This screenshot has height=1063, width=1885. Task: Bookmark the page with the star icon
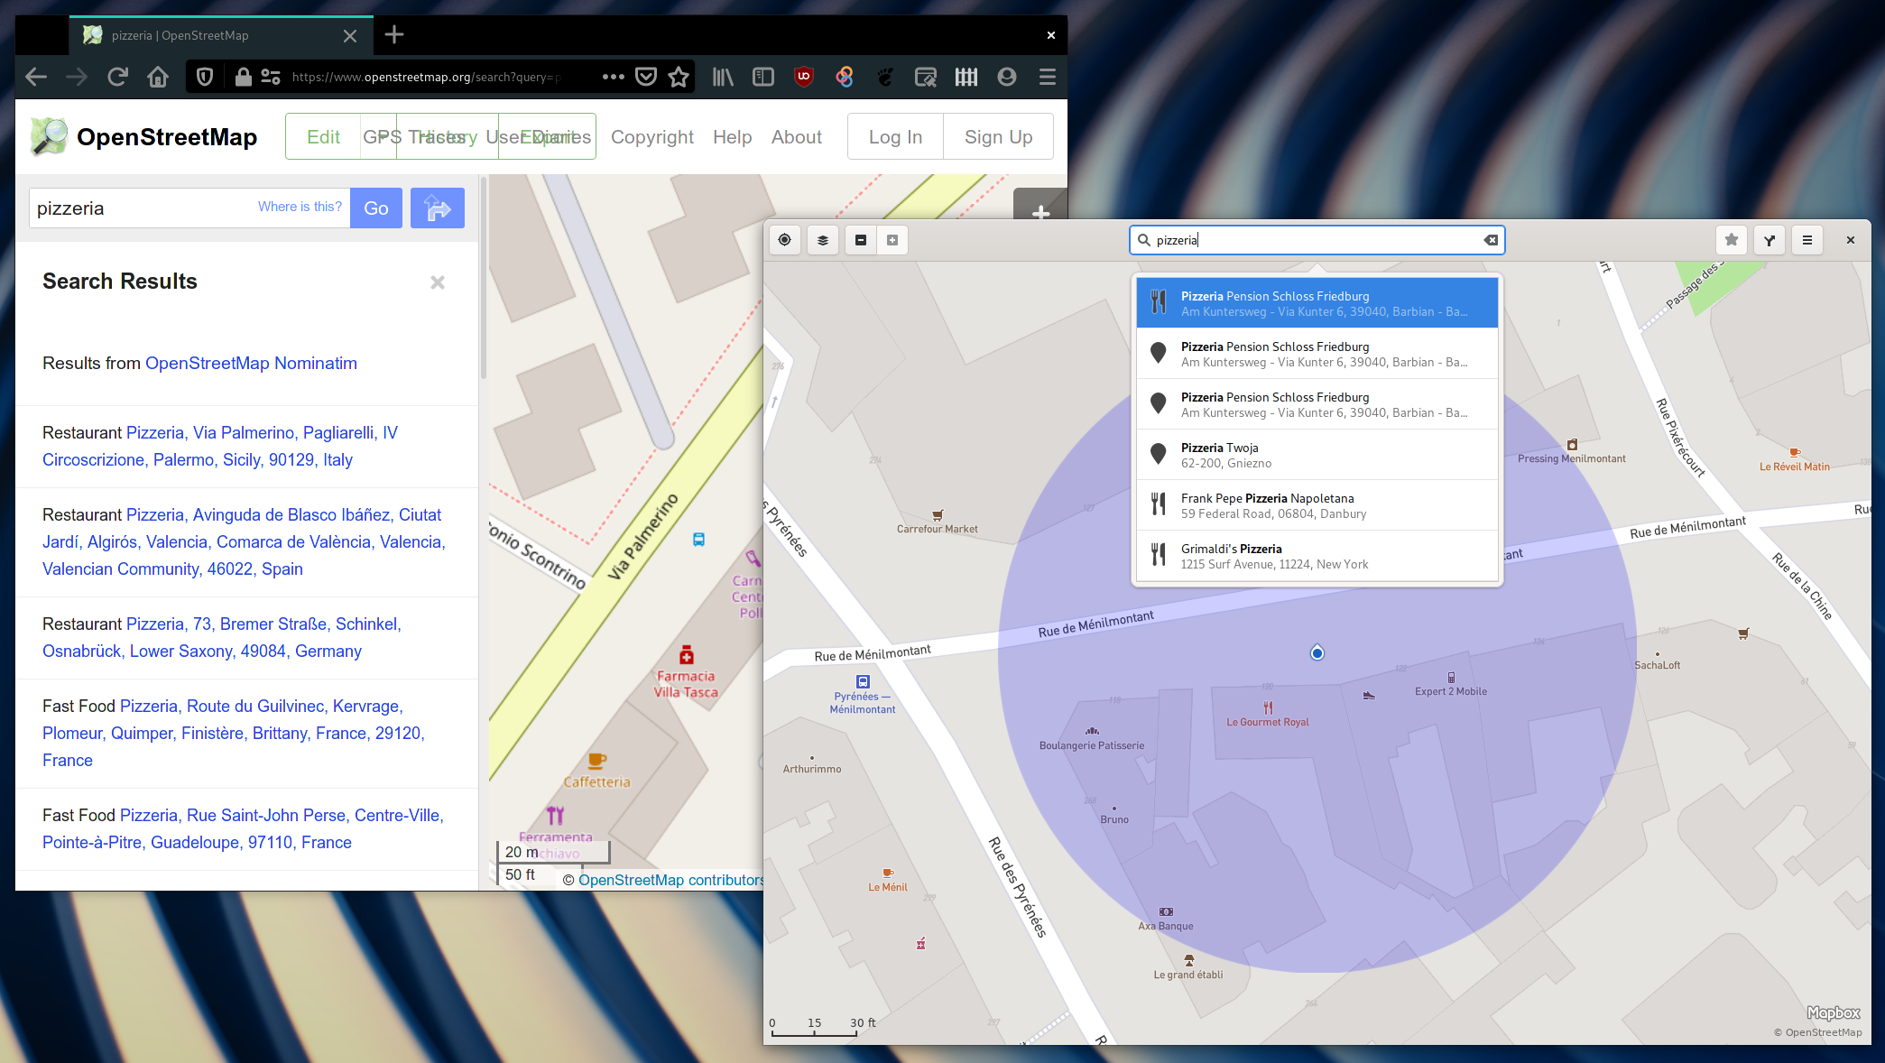[679, 77]
